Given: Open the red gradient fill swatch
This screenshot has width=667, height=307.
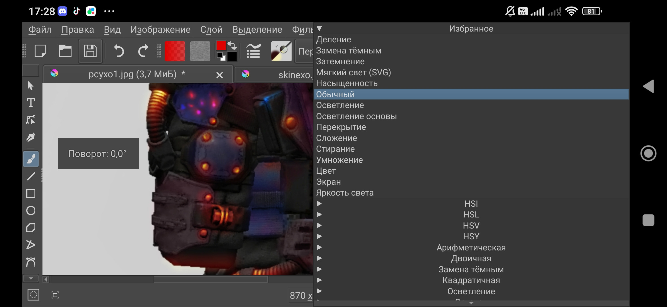Looking at the screenshot, I should click(175, 51).
